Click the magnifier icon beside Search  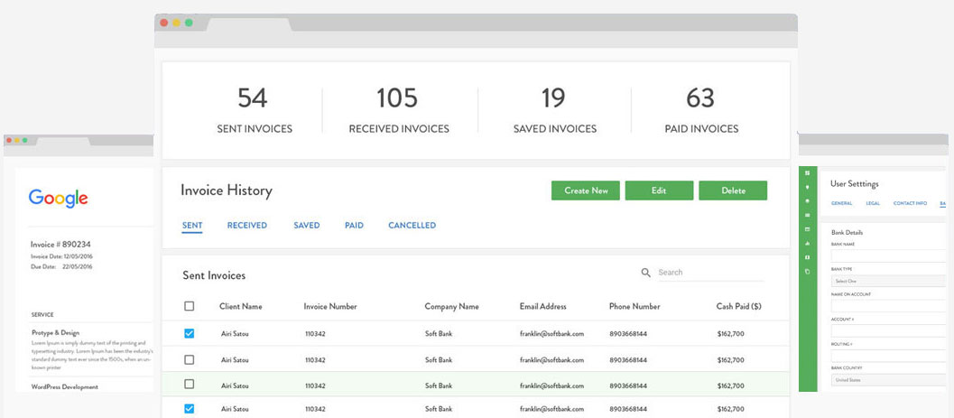pos(645,273)
